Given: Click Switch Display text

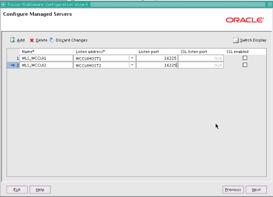Looking at the screenshot, I should point(253,40).
